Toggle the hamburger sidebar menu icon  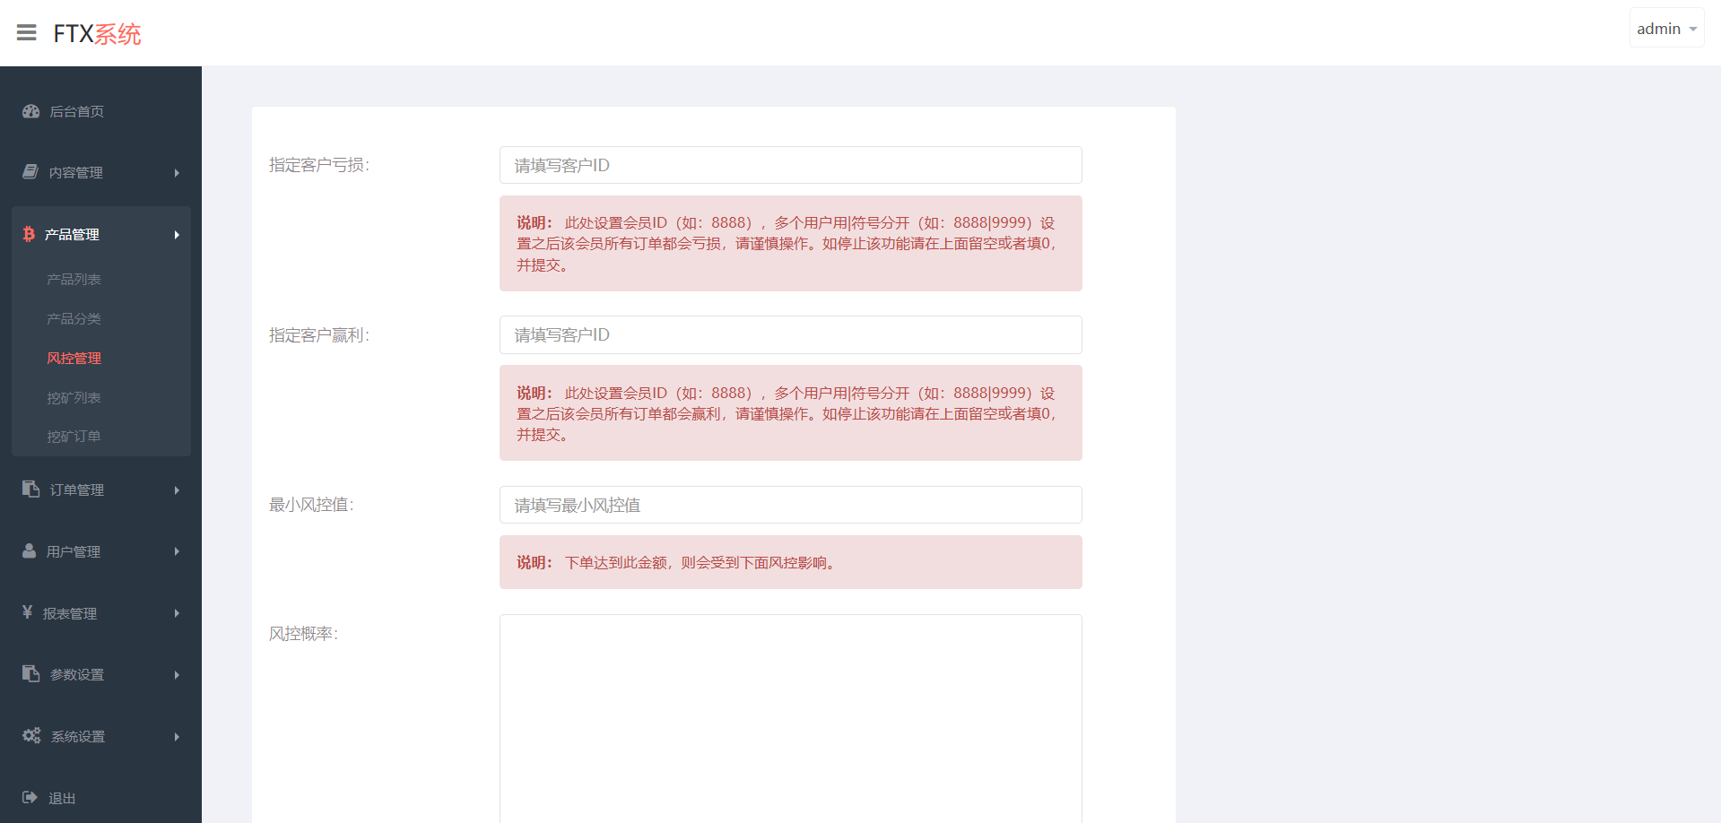point(27,33)
